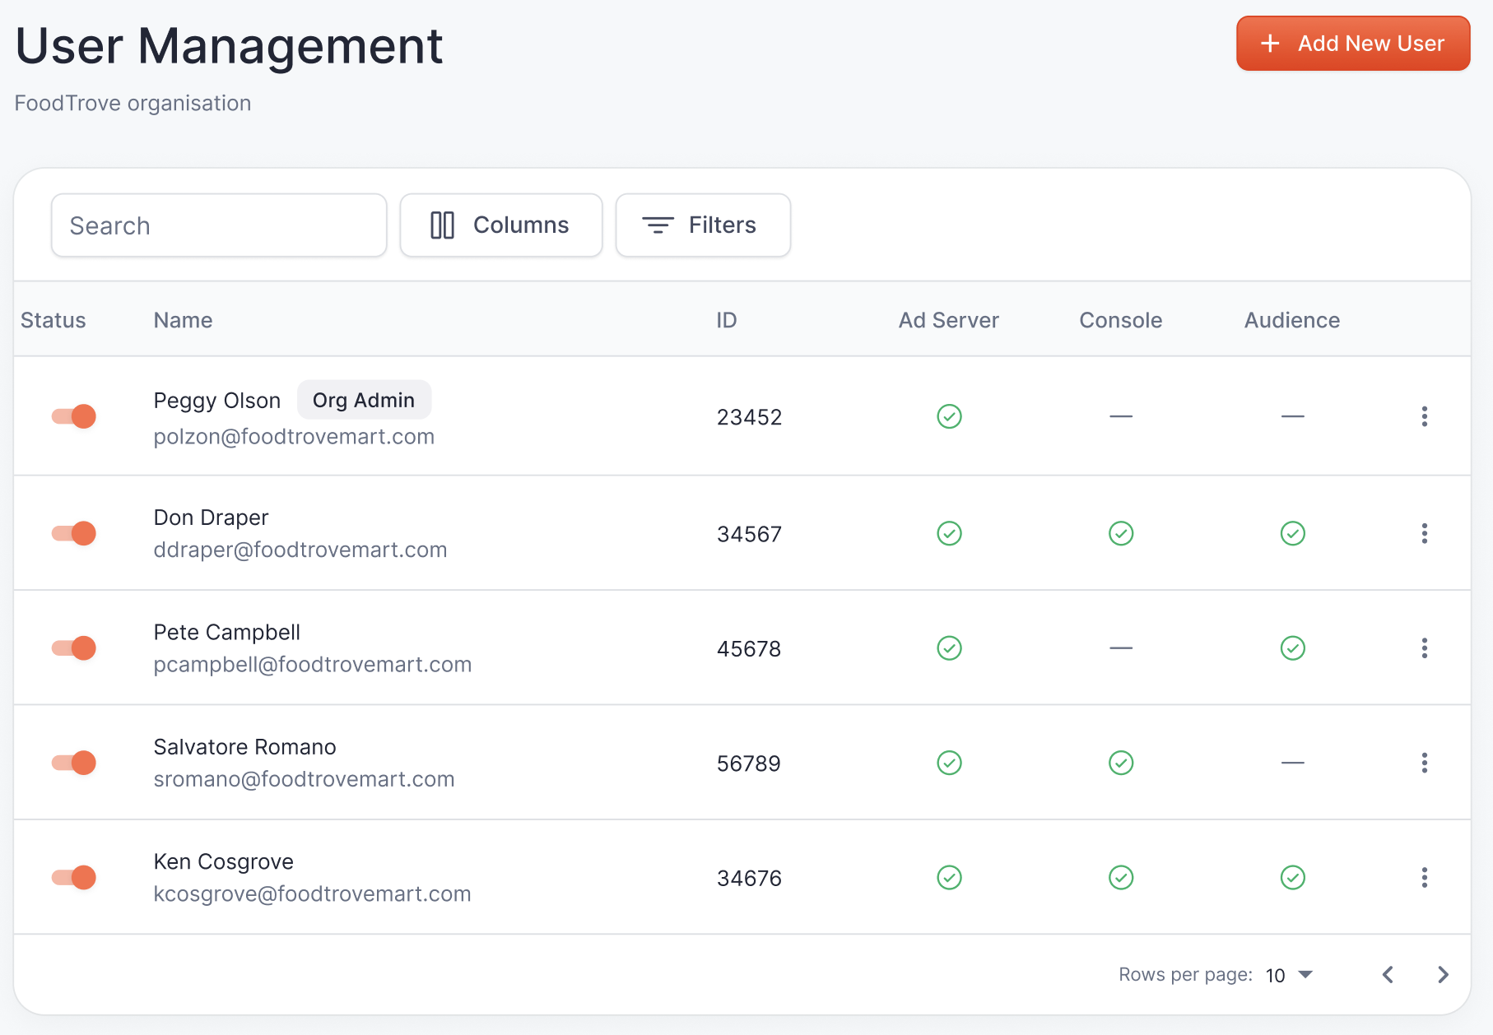
Task: Click the polzon@foodtrovemart.com email
Action: click(294, 436)
